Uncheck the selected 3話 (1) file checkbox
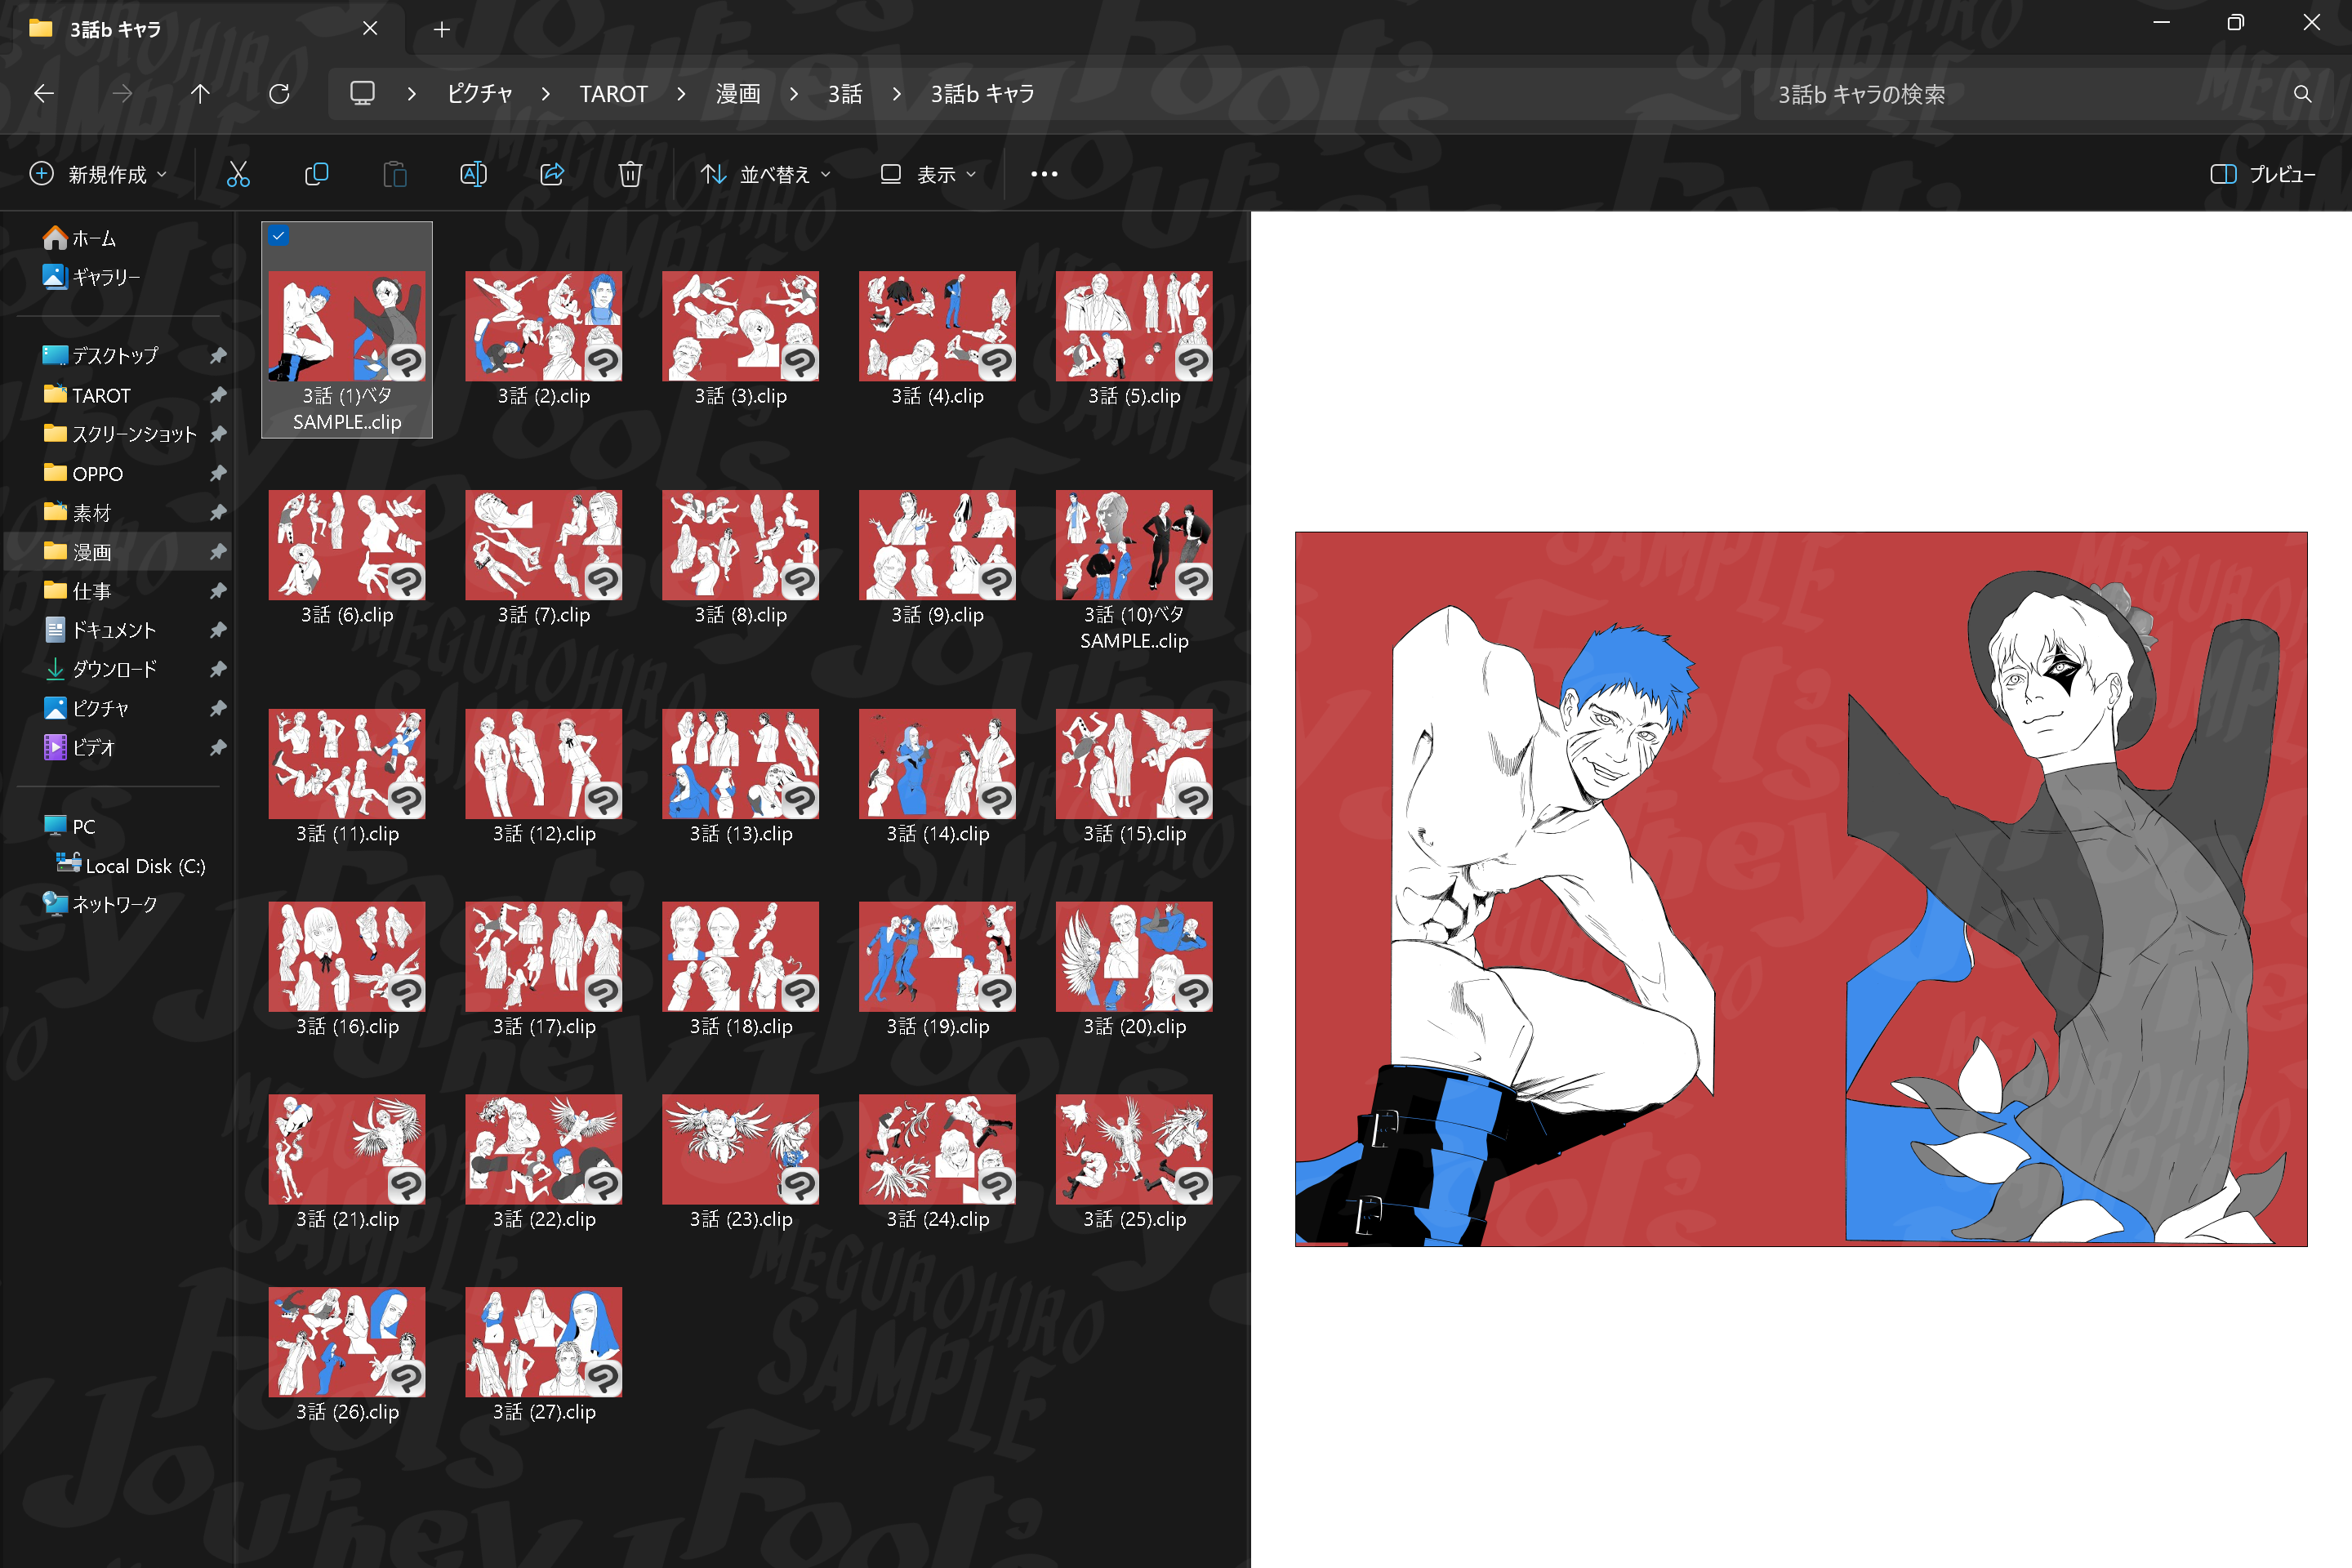Image resolution: width=2352 pixels, height=1568 pixels. coord(279,236)
